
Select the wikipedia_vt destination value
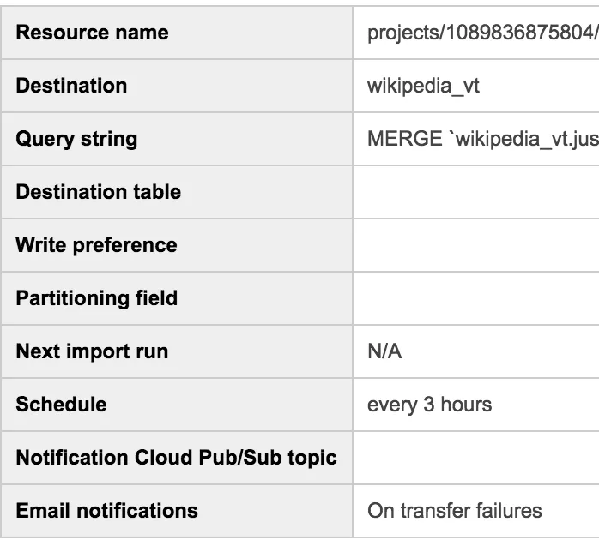[423, 87]
